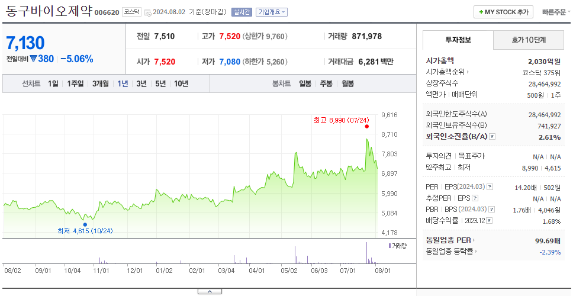Click the 실시간 badge button
Screen dimensions: 573x296
242,12
